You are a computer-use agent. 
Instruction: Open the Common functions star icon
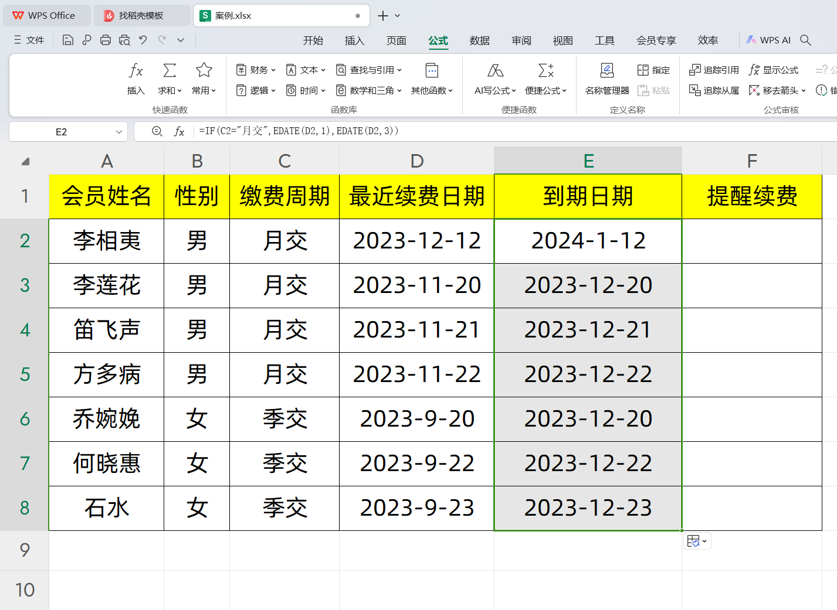(204, 71)
